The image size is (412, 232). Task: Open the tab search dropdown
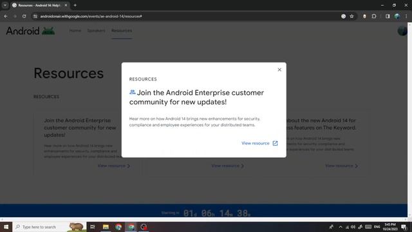pyautogui.click(x=5, y=5)
